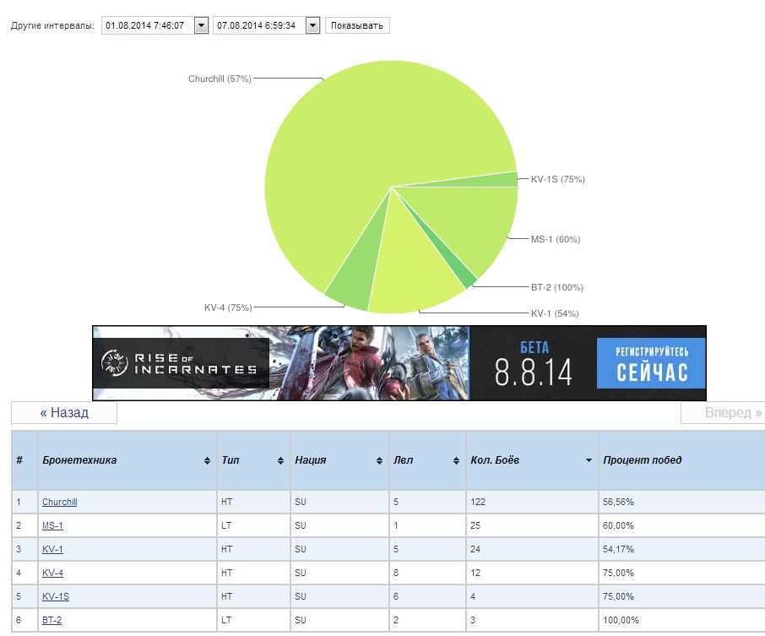Click the Rise of Incarnates banner logo
Image resolution: width=765 pixels, height=636 pixels.
click(181, 363)
